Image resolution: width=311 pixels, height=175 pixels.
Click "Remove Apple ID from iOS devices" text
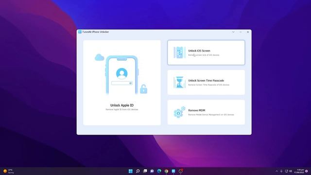pyautogui.click(x=122, y=109)
